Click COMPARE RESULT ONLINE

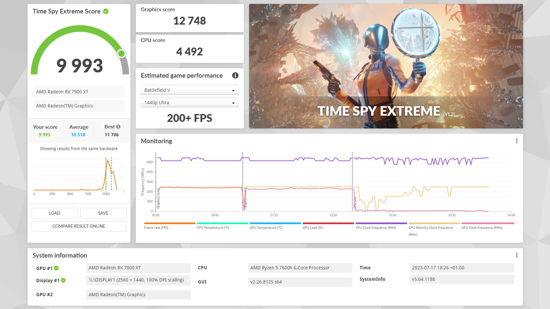click(79, 226)
